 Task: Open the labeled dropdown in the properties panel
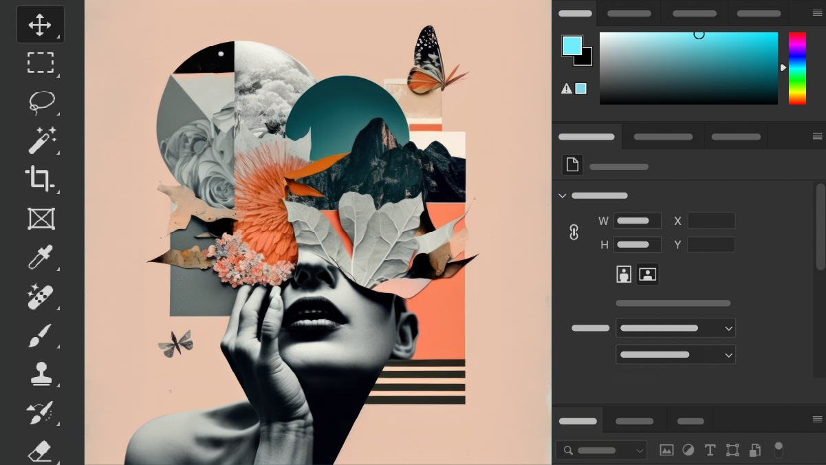click(675, 328)
